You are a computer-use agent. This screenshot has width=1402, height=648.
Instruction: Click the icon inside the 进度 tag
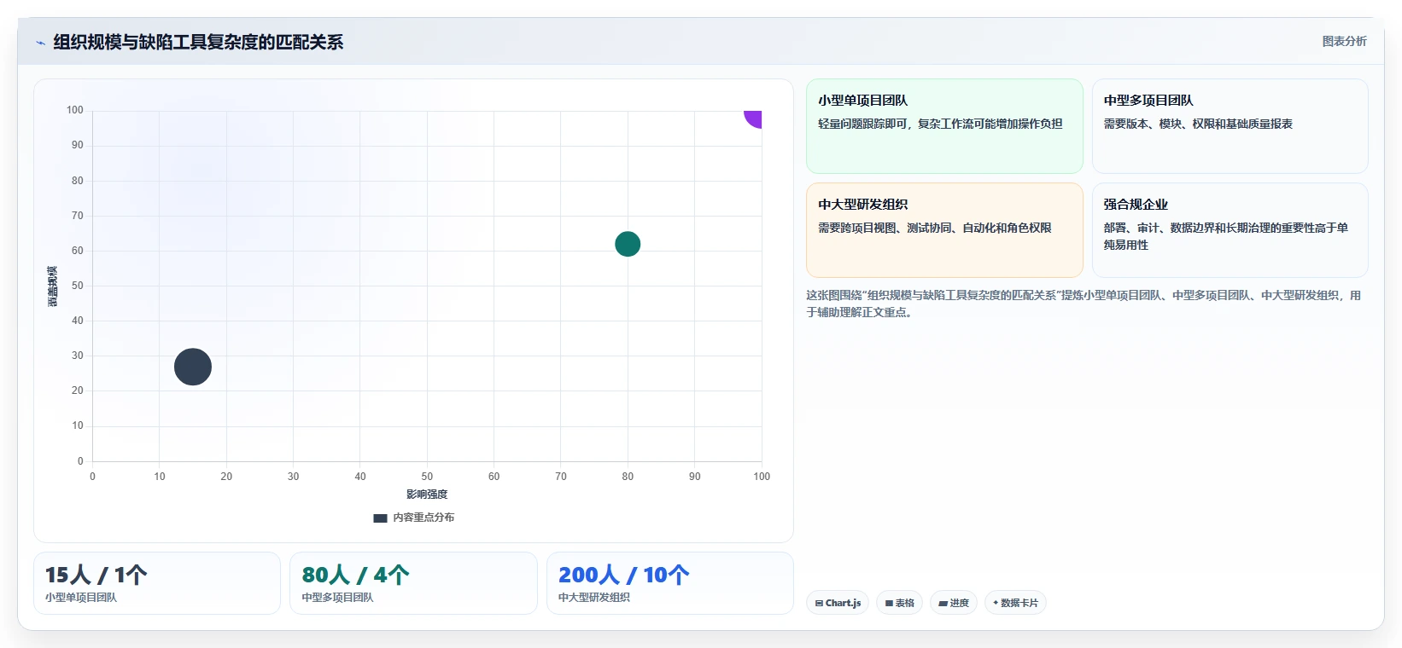coord(943,603)
